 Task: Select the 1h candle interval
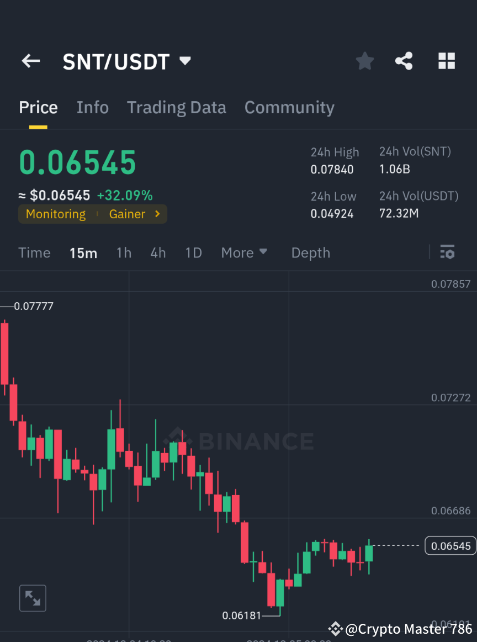tap(124, 252)
